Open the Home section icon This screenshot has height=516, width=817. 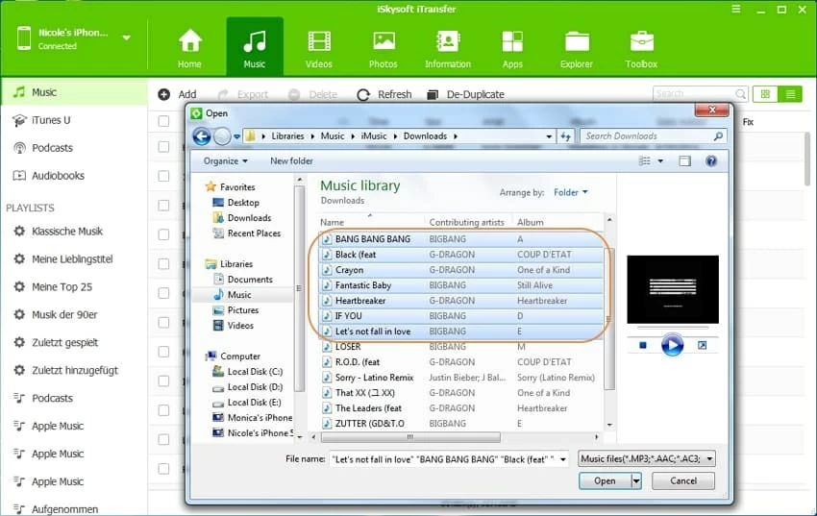click(189, 42)
